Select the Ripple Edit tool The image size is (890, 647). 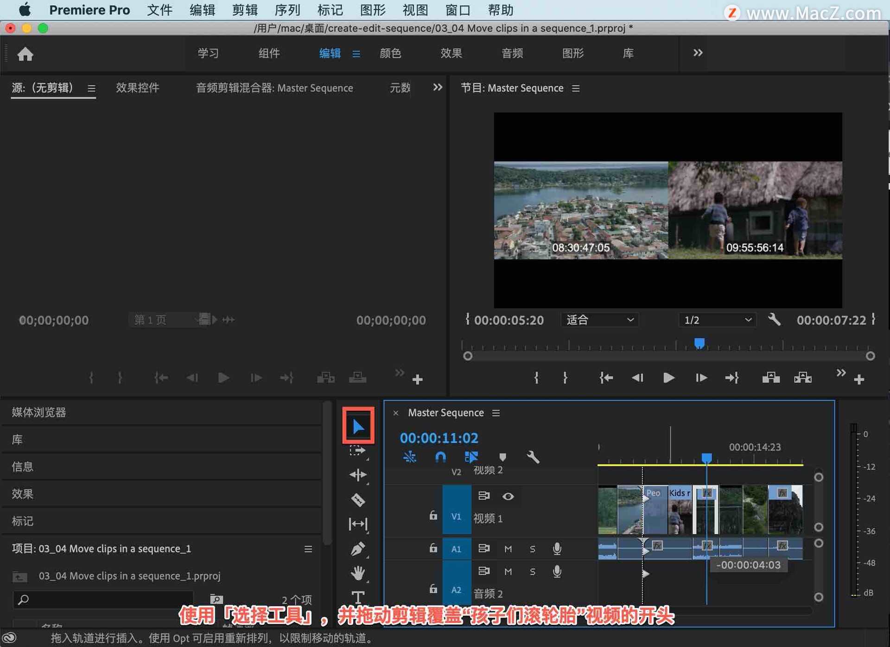pyautogui.click(x=358, y=475)
